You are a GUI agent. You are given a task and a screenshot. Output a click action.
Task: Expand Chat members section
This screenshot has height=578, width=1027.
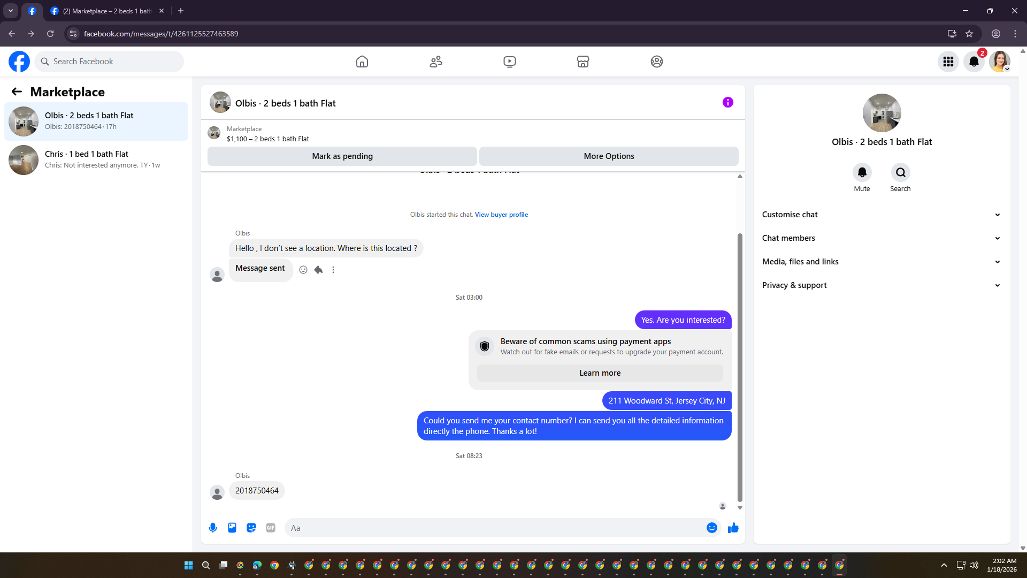tap(881, 238)
